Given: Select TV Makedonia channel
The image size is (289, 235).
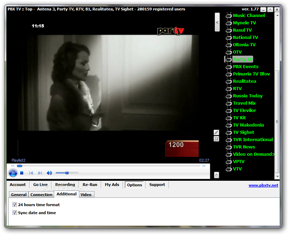Looking at the screenshot, I should pos(248,125).
